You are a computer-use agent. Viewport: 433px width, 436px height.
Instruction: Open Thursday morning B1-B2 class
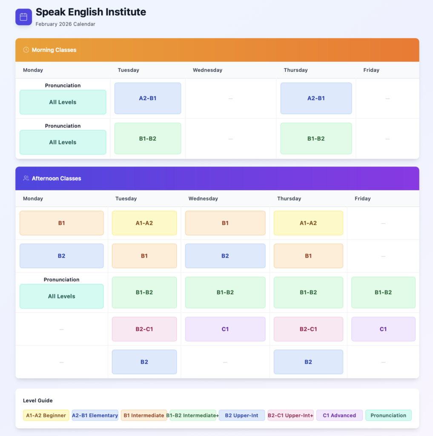coord(316,138)
